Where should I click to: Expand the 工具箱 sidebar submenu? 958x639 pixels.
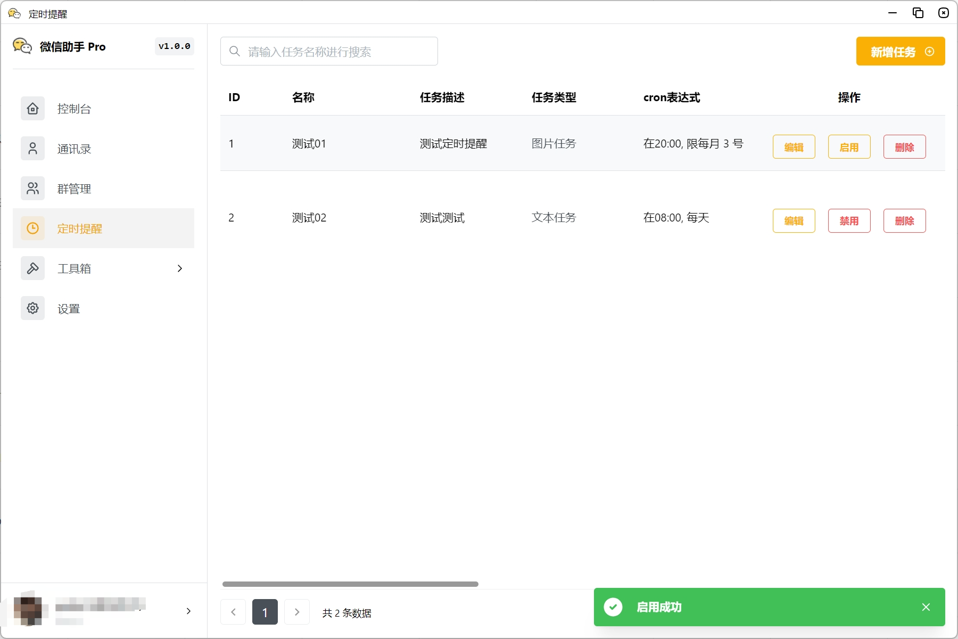[x=179, y=268]
